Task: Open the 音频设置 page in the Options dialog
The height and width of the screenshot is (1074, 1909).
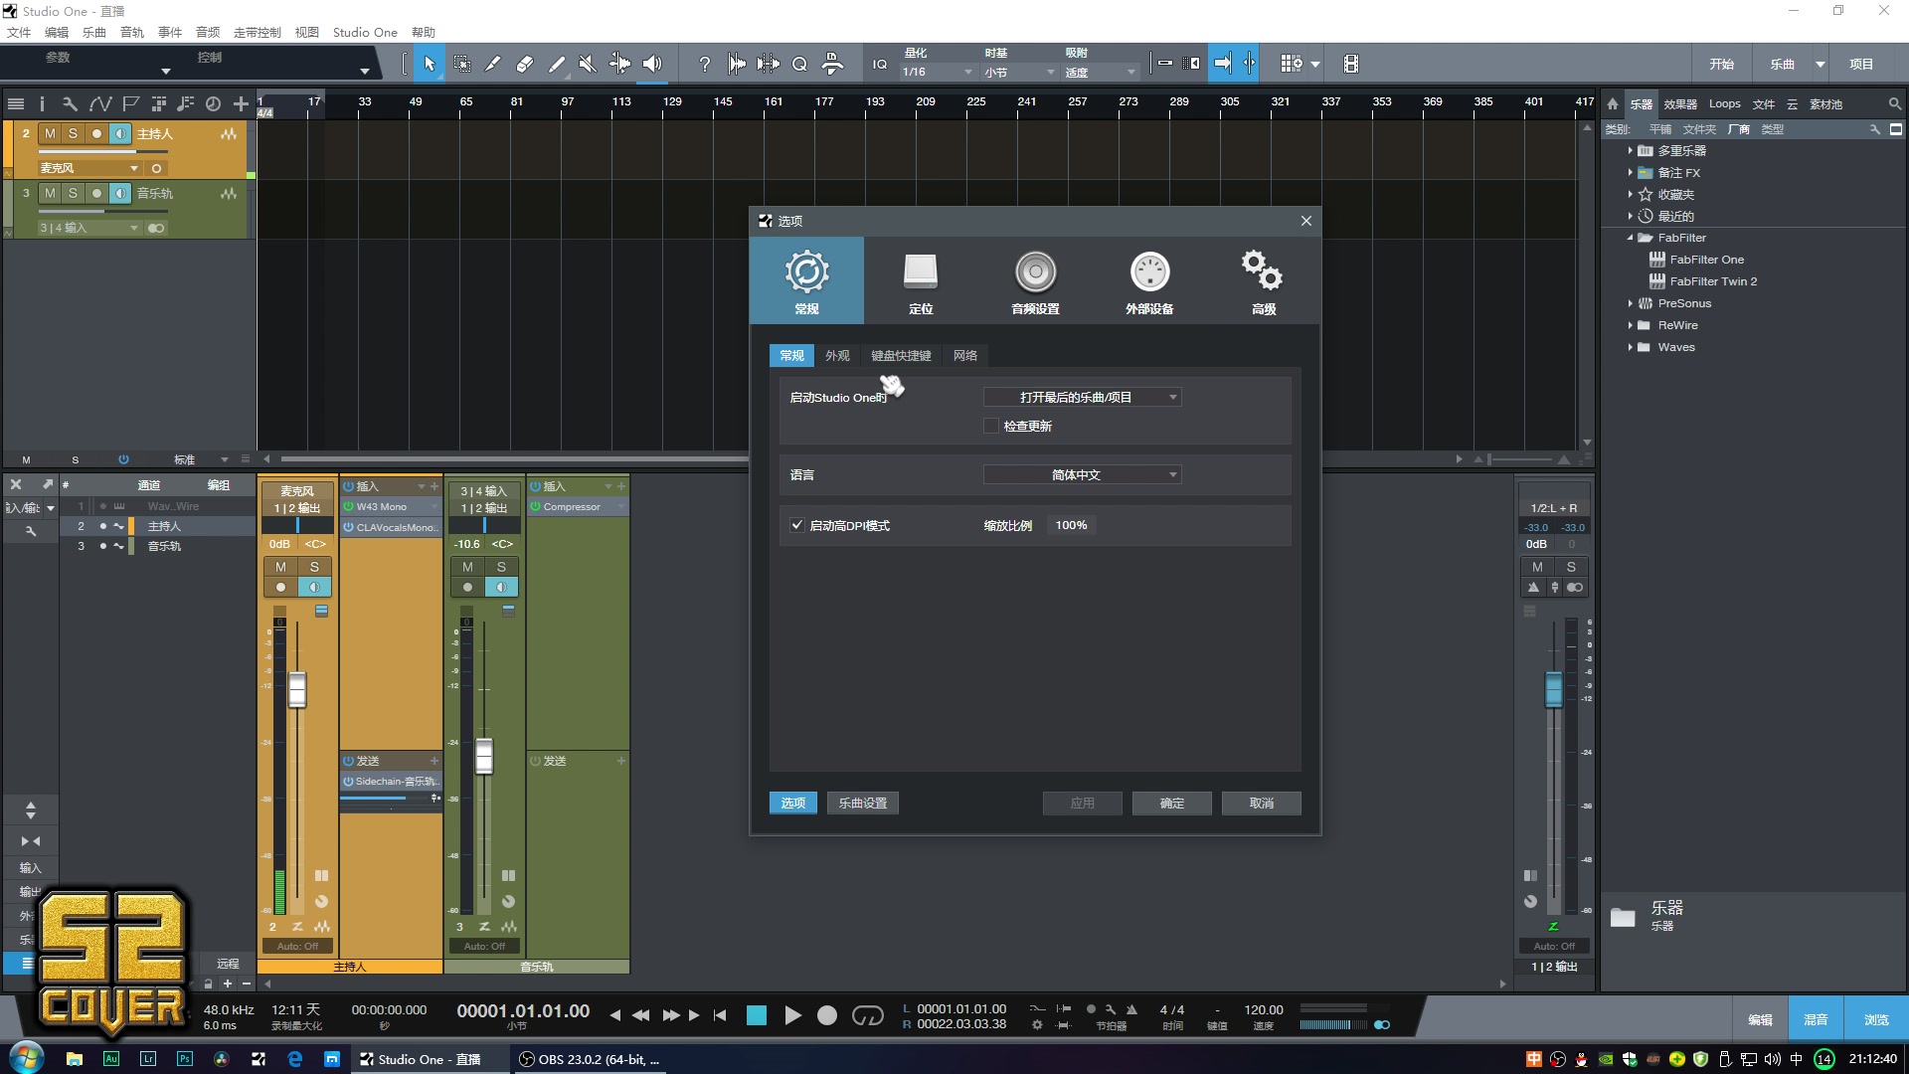Action: pyautogui.click(x=1034, y=280)
